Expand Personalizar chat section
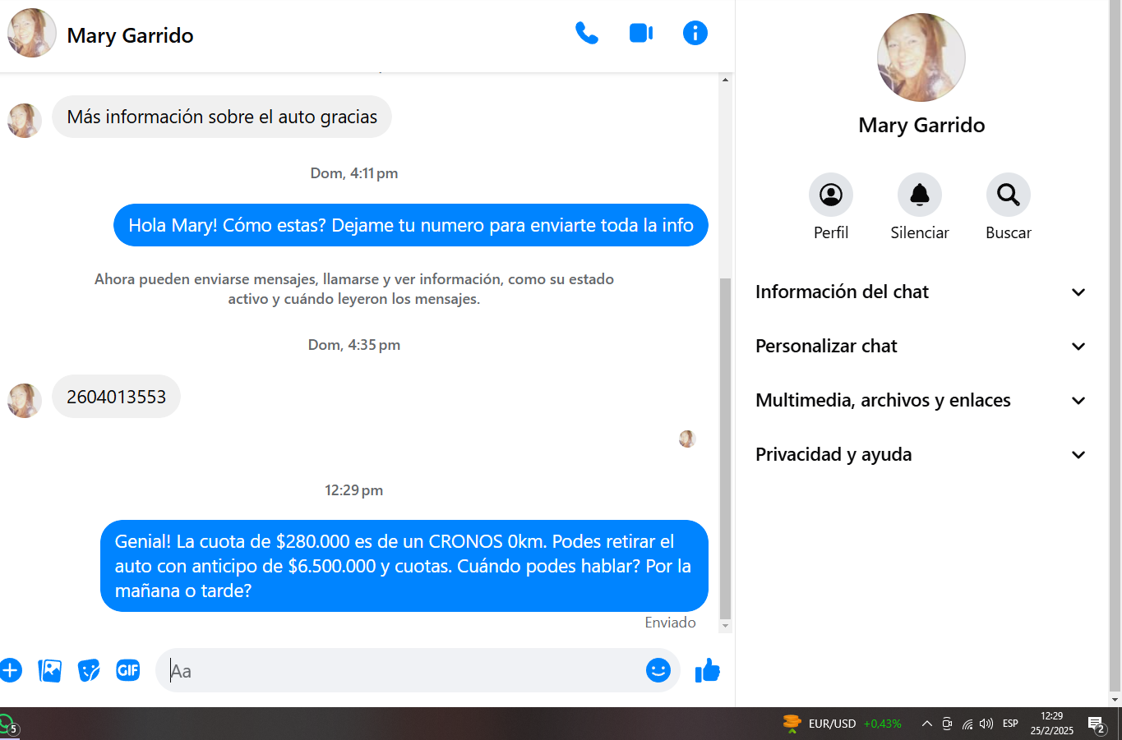 pyautogui.click(x=921, y=346)
